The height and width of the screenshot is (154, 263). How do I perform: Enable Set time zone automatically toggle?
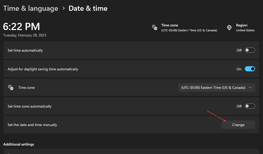pos(250,106)
